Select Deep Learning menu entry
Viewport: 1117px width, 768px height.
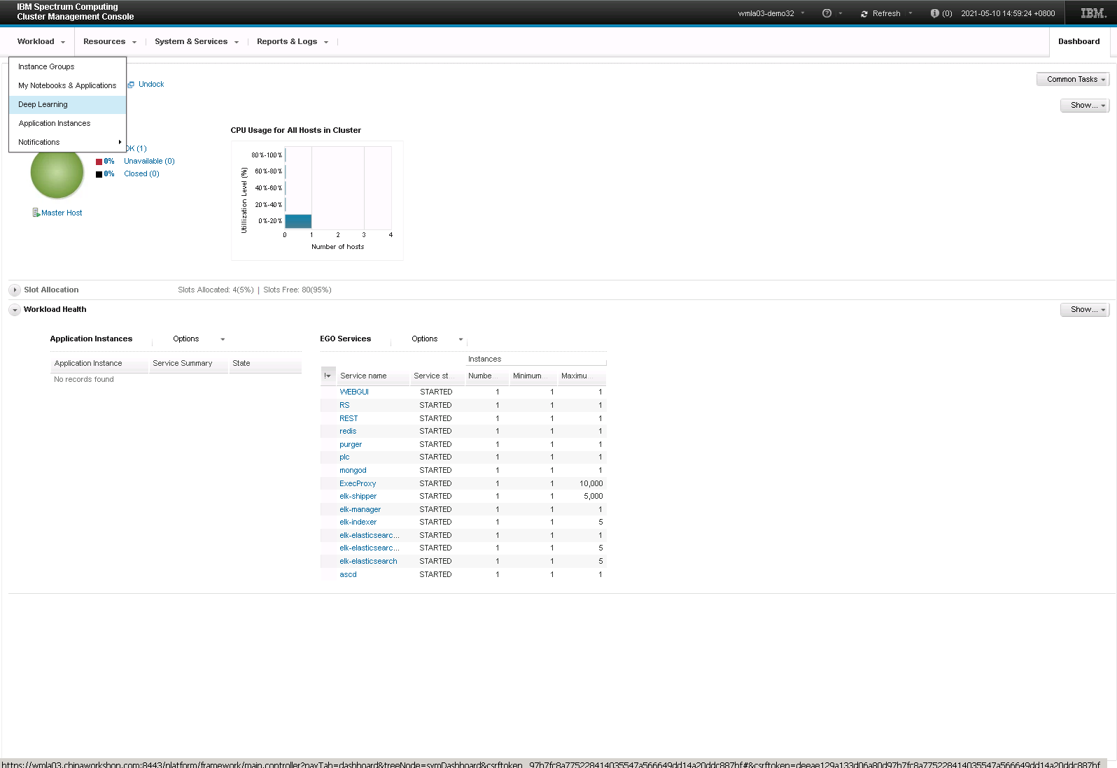(x=67, y=104)
